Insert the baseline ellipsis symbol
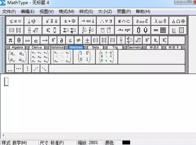This screenshot has width=196, height=145. pyautogui.click(x=10, y=68)
